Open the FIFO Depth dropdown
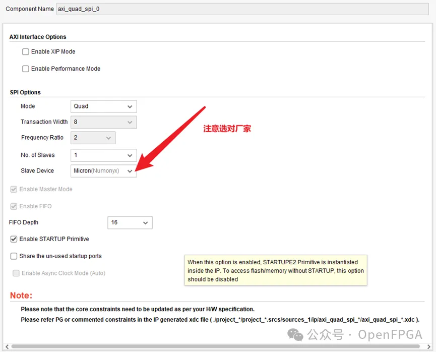The width and height of the screenshot is (436, 352). click(130, 222)
